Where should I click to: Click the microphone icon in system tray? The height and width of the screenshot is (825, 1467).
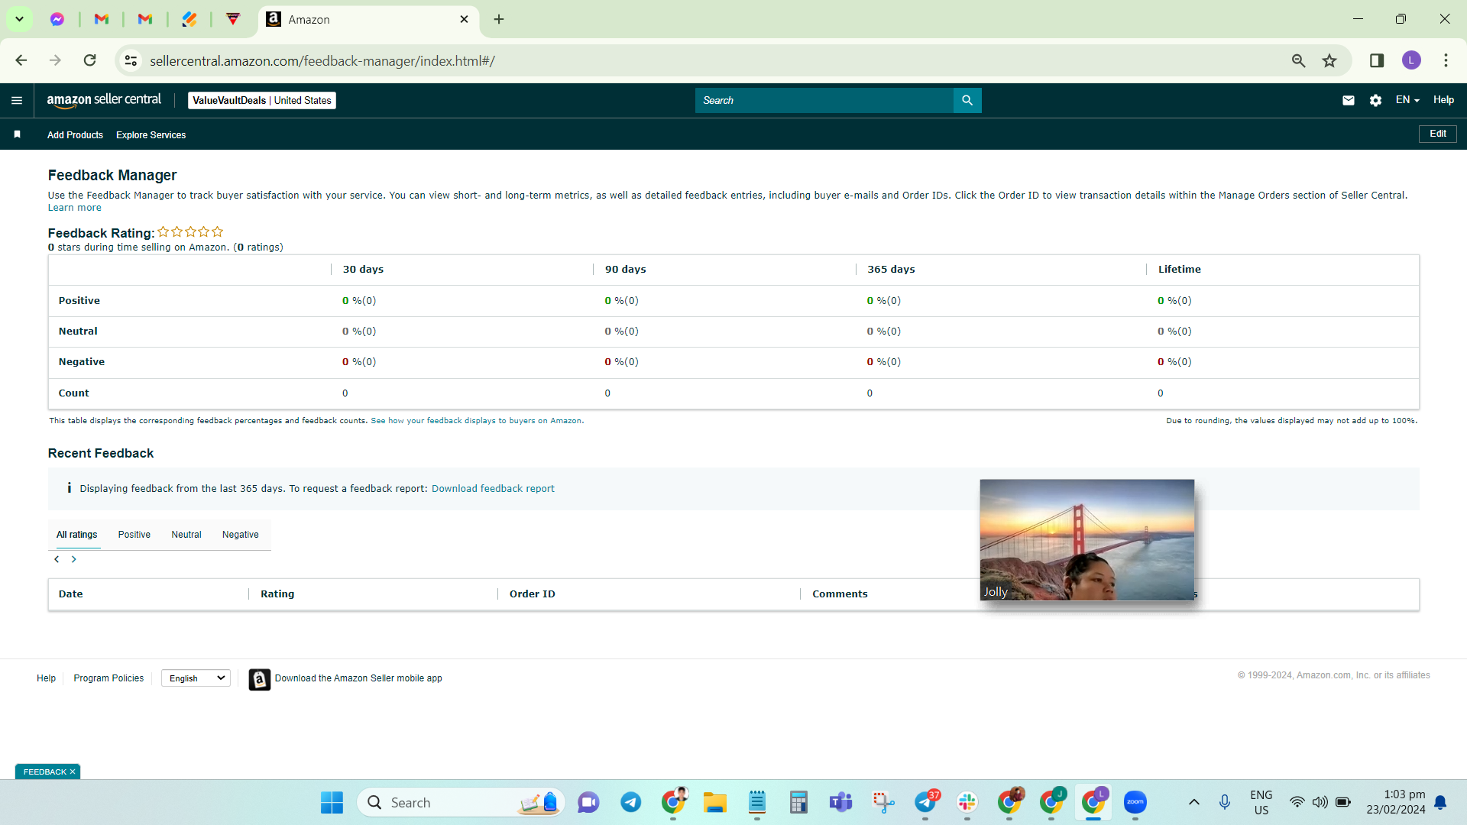point(1225,802)
